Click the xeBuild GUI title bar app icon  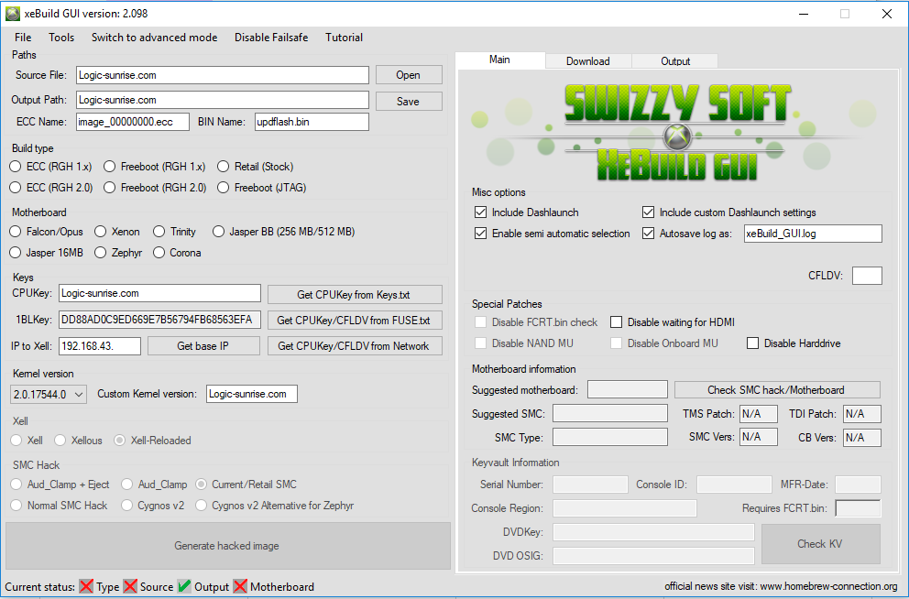(12, 14)
